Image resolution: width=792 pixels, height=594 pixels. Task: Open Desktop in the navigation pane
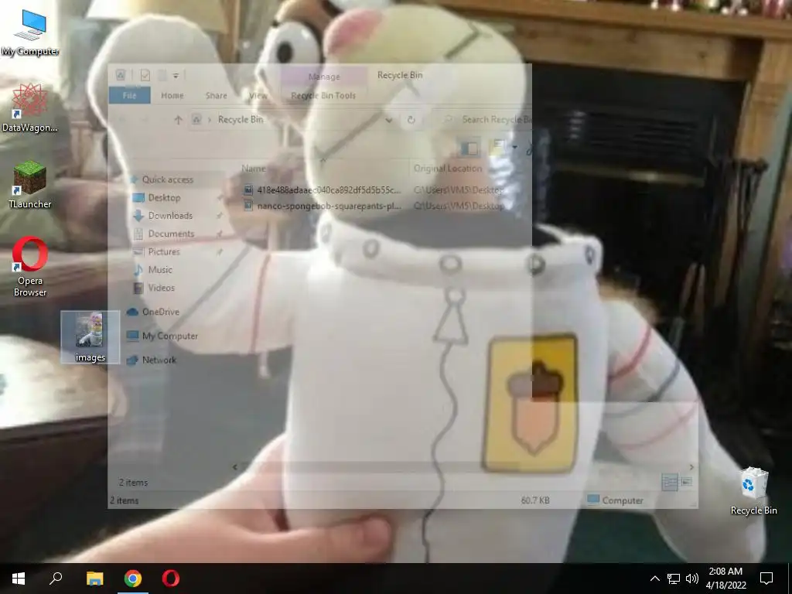coord(164,197)
